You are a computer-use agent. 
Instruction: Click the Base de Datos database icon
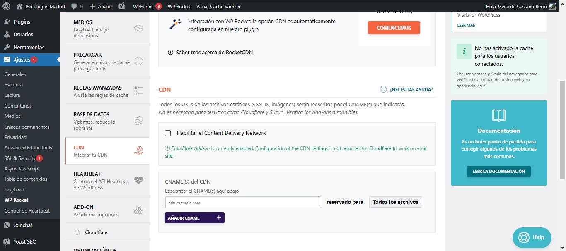[139, 121]
